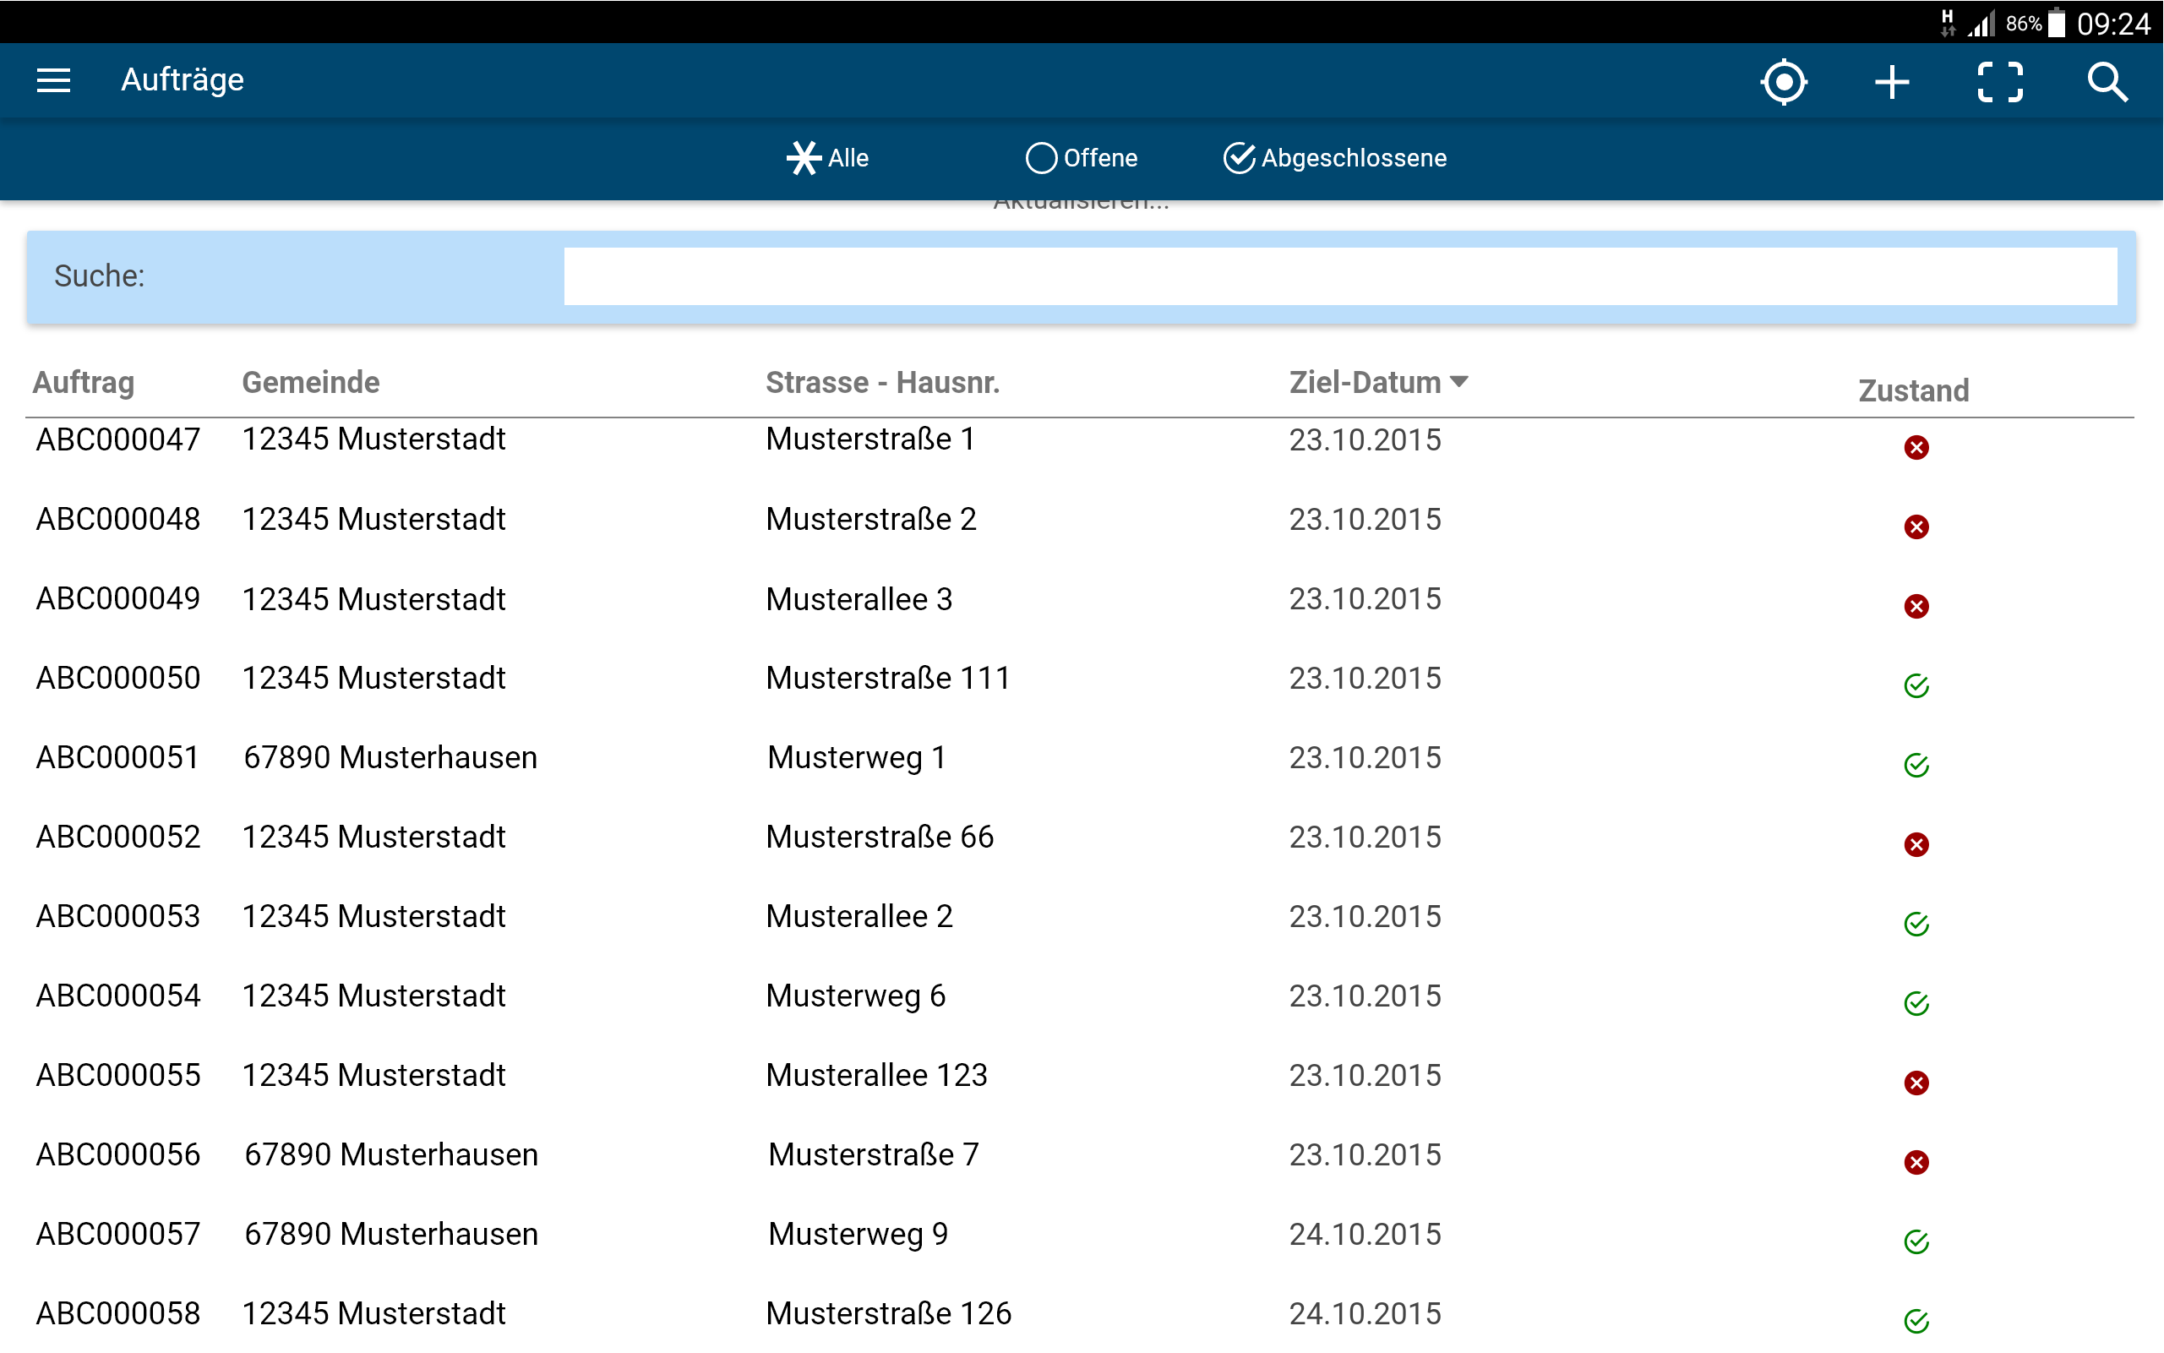Open order ABC000056
Screen dimensions: 2164x1353
coord(118,1155)
